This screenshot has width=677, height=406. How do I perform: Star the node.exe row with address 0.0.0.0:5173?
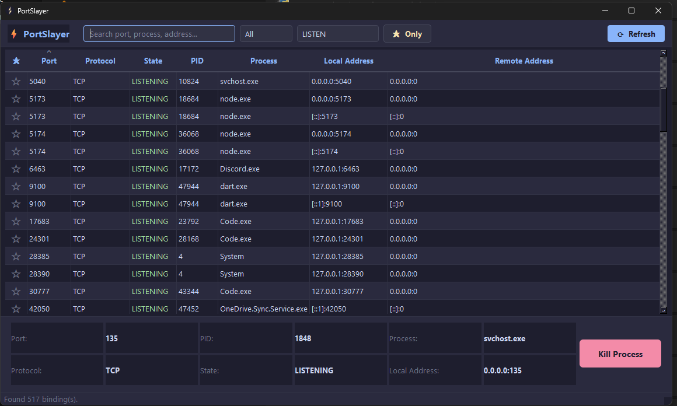[16, 99]
